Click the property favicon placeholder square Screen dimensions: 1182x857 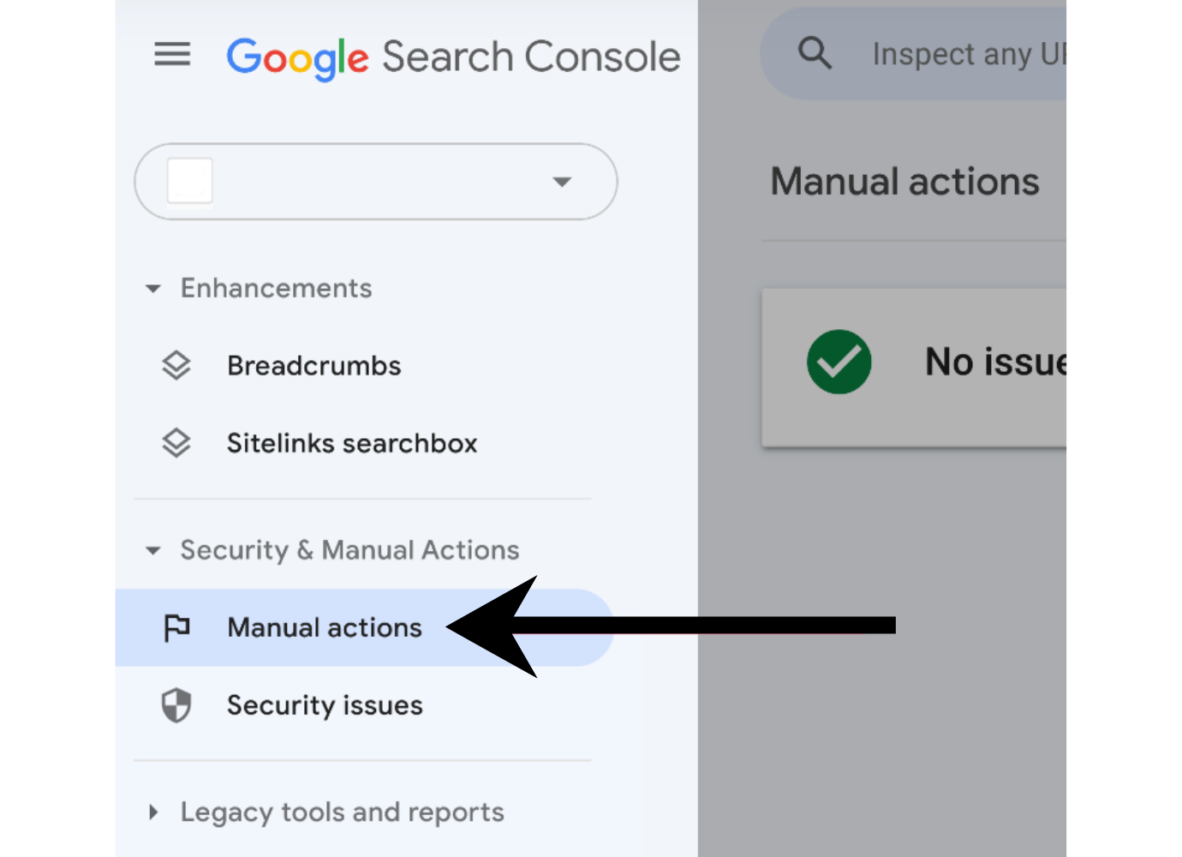coord(190,181)
